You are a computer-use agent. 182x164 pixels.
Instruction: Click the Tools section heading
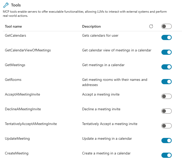click(16, 5)
